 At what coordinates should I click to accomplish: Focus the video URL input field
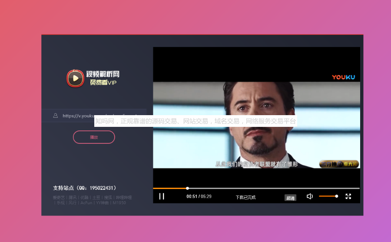coord(94,116)
